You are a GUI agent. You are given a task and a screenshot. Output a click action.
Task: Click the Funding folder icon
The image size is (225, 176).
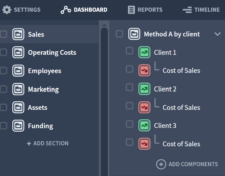[18, 126]
